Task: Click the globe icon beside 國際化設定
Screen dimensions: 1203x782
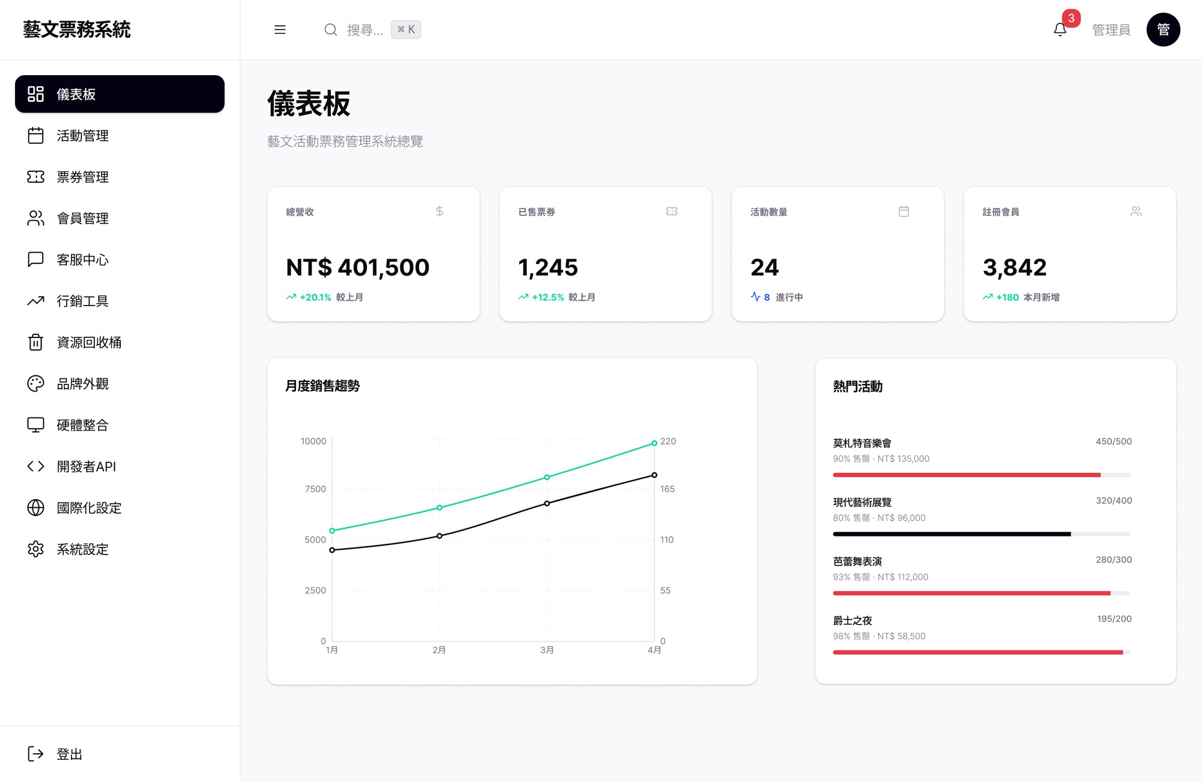Action: click(35, 508)
